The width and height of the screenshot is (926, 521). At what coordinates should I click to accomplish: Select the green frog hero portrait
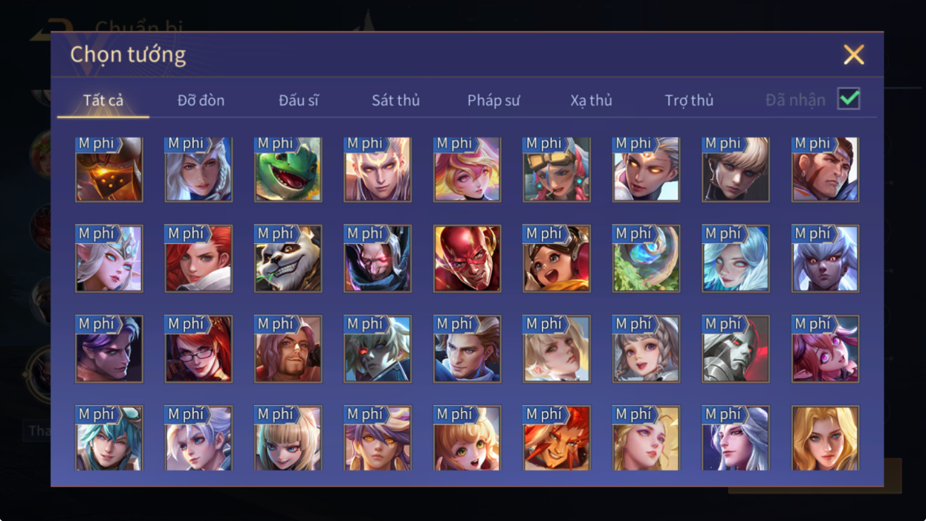point(288,169)
